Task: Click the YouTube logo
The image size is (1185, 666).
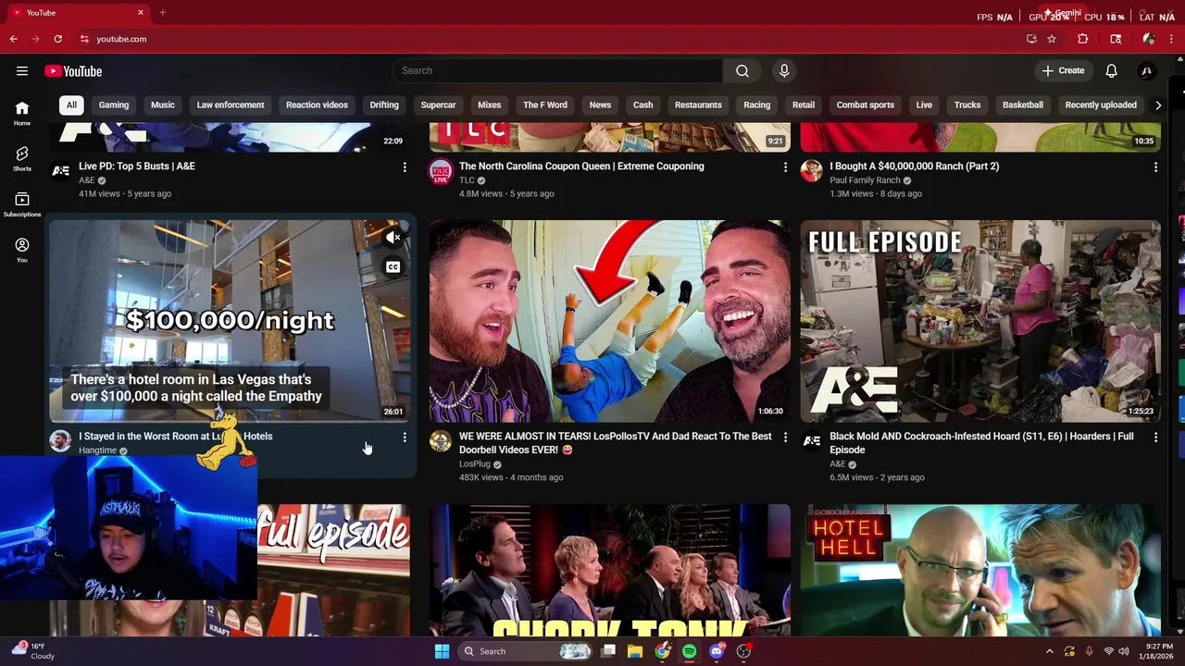Action: coord(73,71)
